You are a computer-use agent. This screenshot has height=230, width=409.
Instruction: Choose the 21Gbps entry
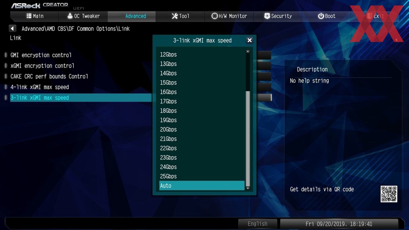pyautogui.click(x=202, y=139)
